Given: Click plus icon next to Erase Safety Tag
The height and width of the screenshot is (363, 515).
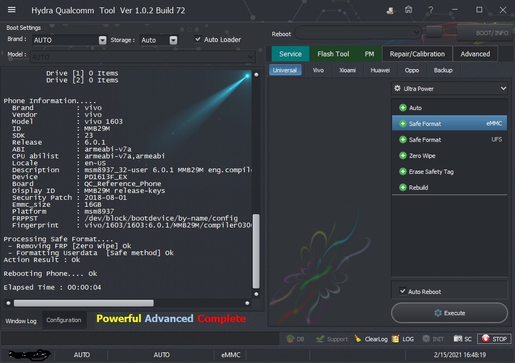Looking at the screenshot, I should pyautogui.click(x=403, y=171).
